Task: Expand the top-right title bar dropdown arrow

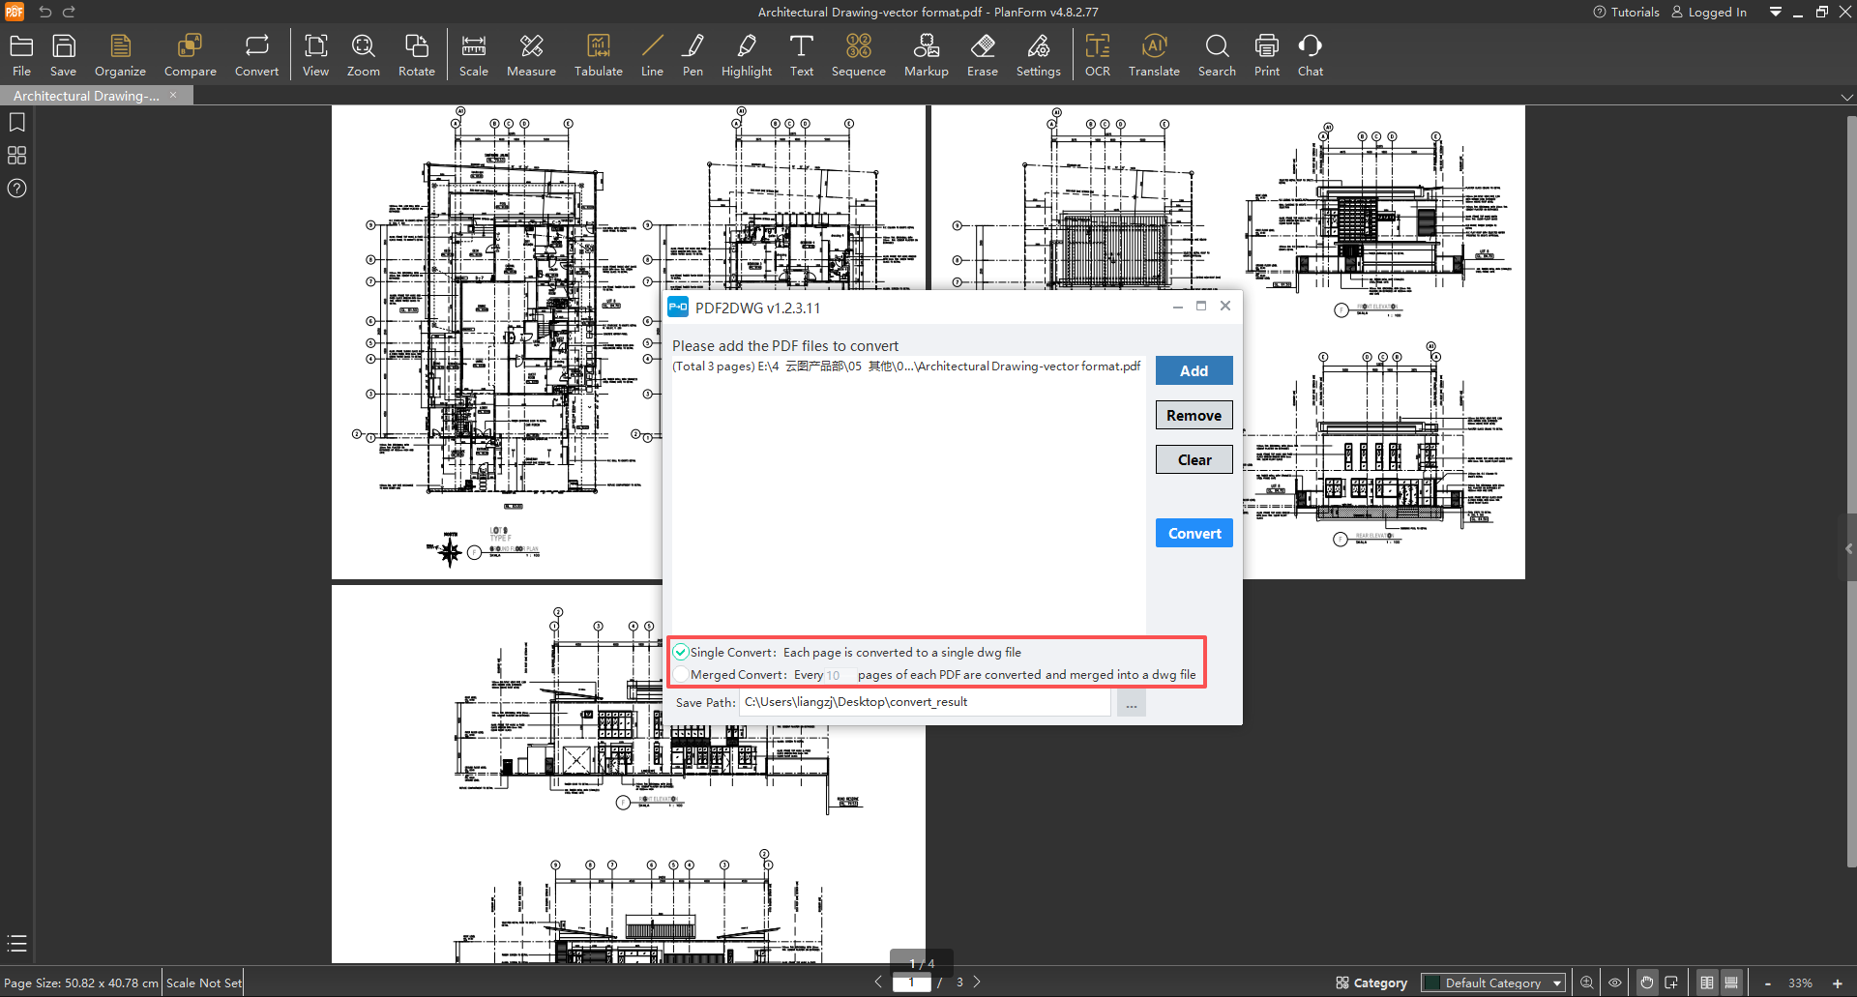Action: (1775, 13)
